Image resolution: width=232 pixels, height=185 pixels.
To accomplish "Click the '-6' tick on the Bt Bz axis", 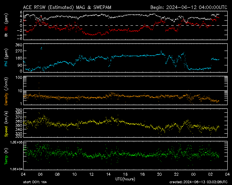I will click(20, 39).
